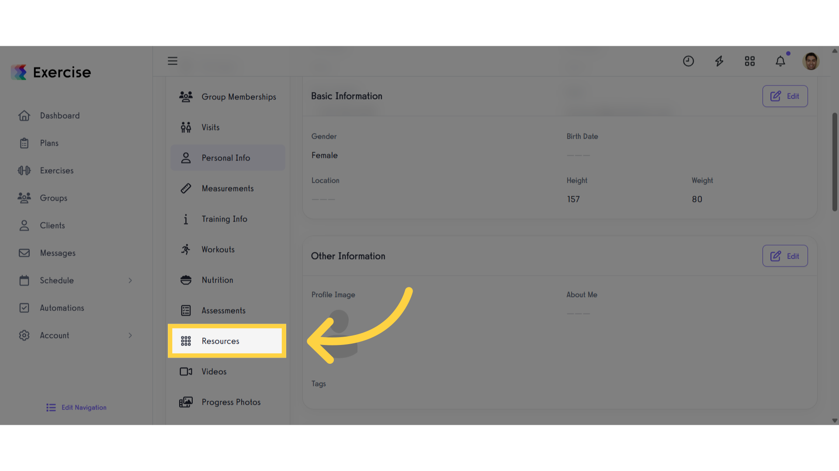Click the Resources grid icon
Screen dimensions: 839x471
pos(186,341)
